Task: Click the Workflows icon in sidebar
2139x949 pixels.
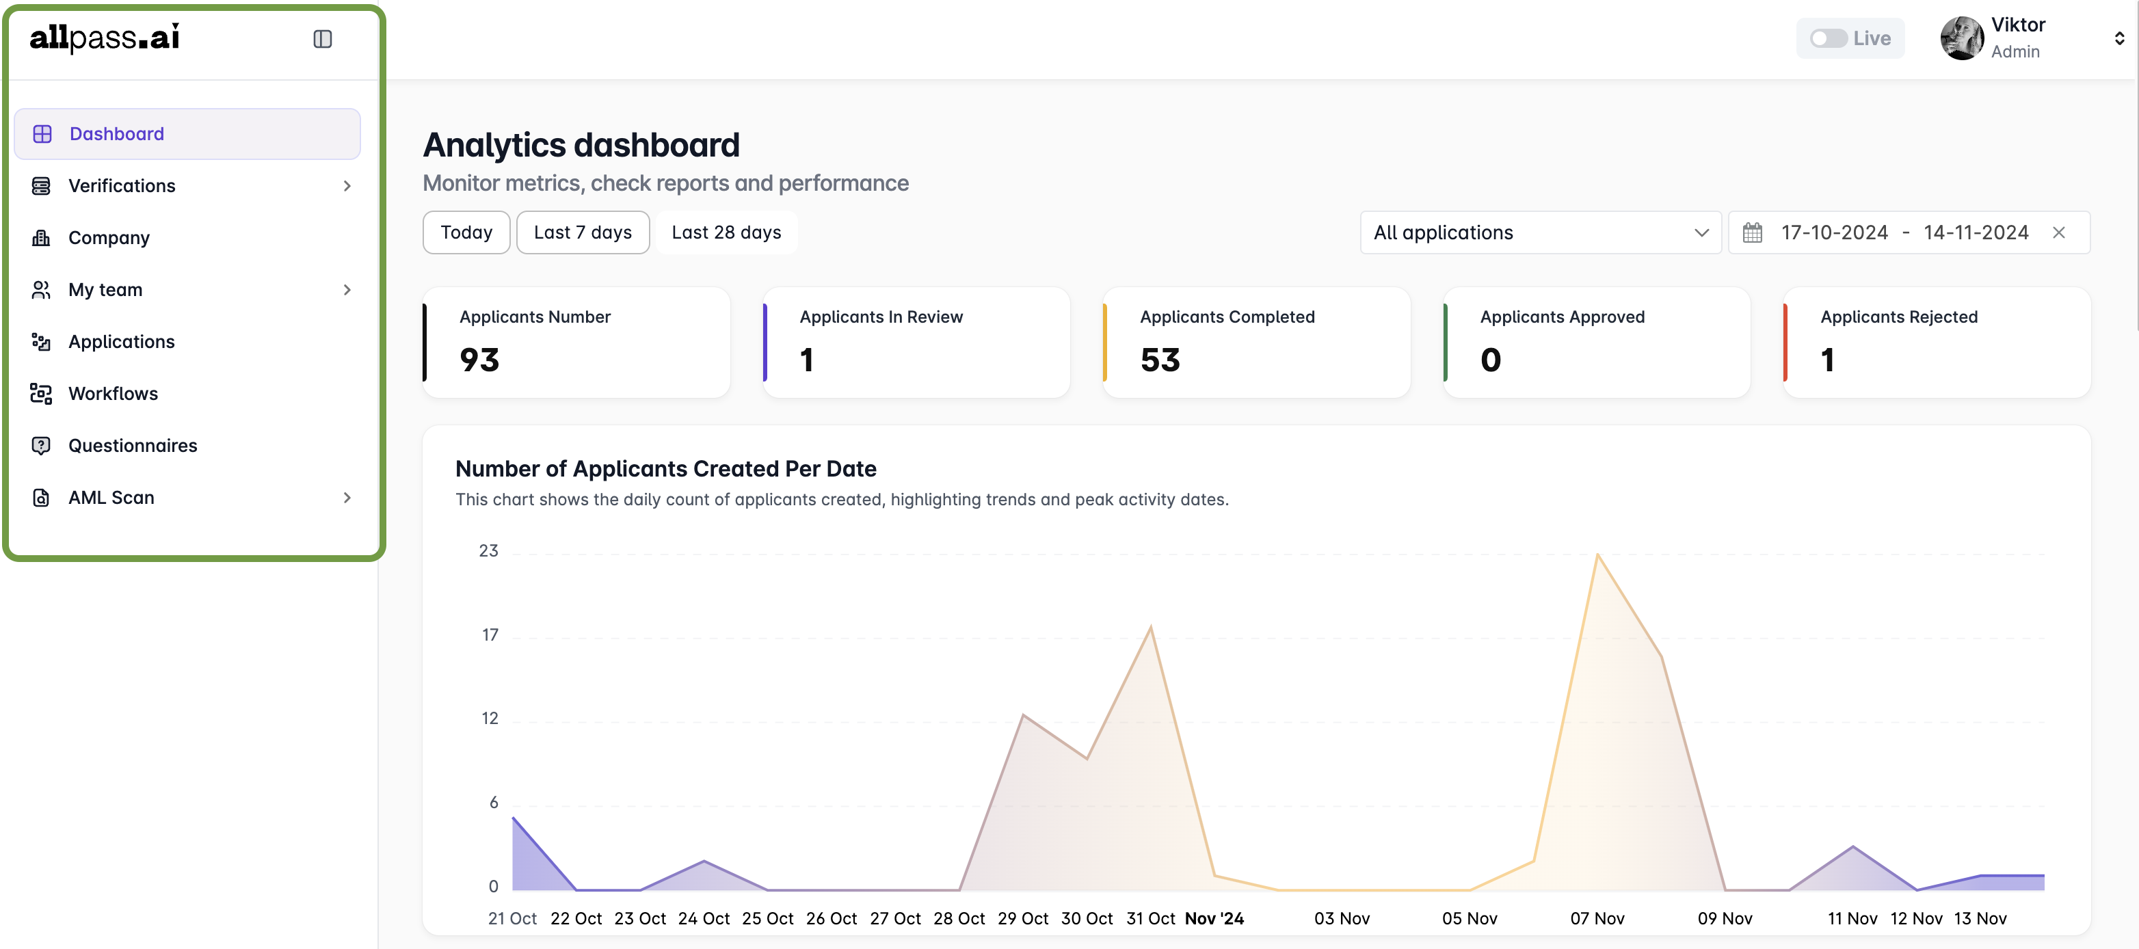Action: pyautogui.click(x=41, y=394)
